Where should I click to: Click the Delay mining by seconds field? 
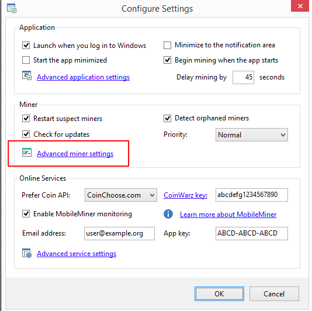click(x=243, y=77)
